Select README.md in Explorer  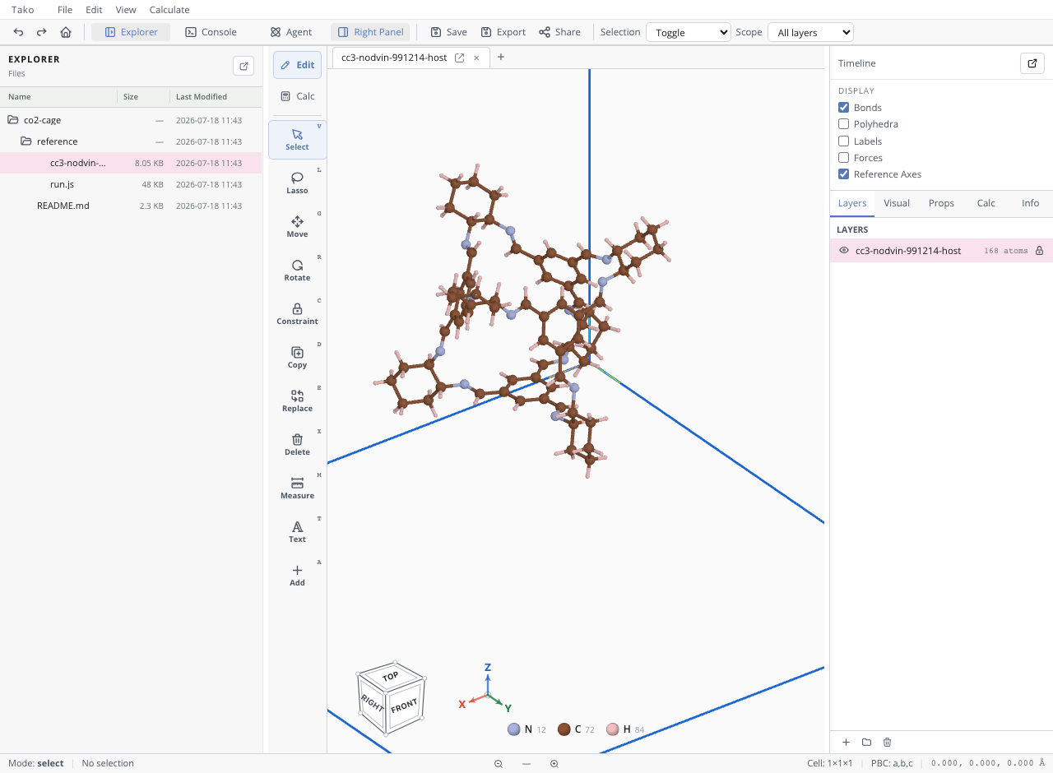coord(131,206)
